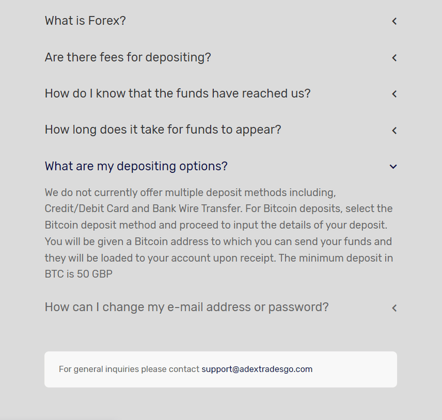This screenshot has width=442, height=420.
Task: Collapse the What are my depositing options? heading
Action: pos(136,166)
